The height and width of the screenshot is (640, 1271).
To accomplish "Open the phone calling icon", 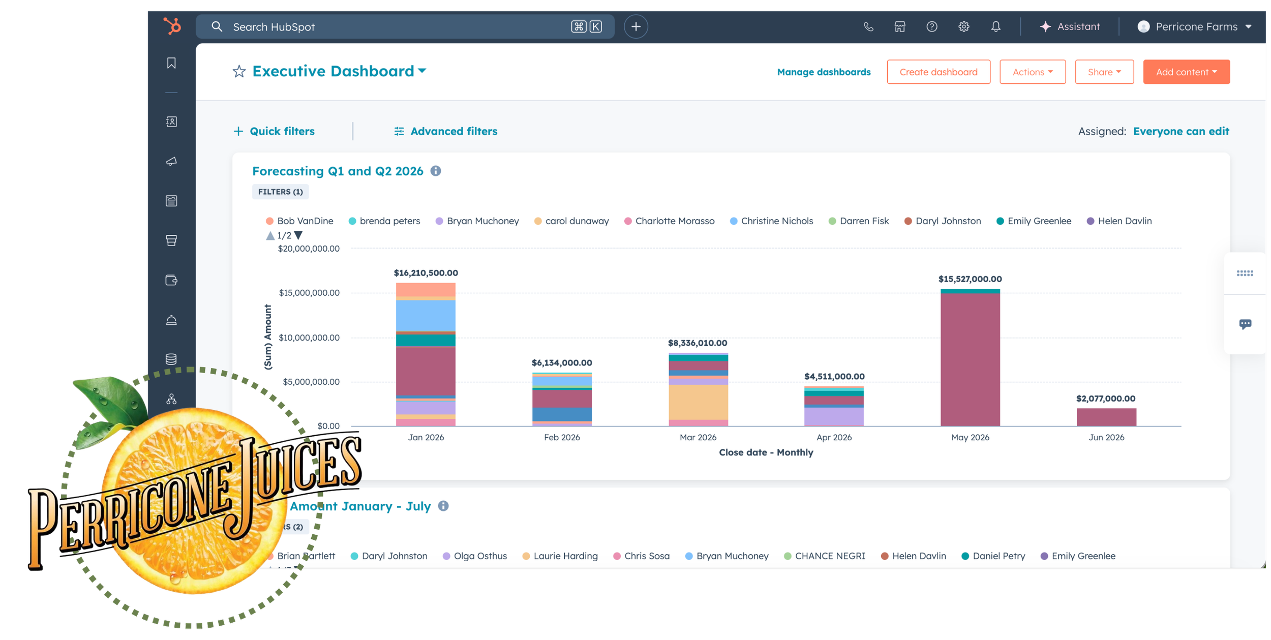I will pos(868,27).
